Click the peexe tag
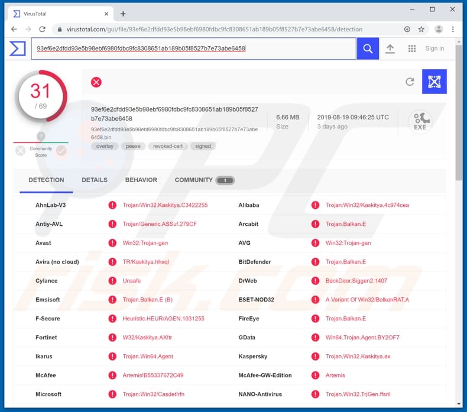The image size is (467, 412). (133, 146)
